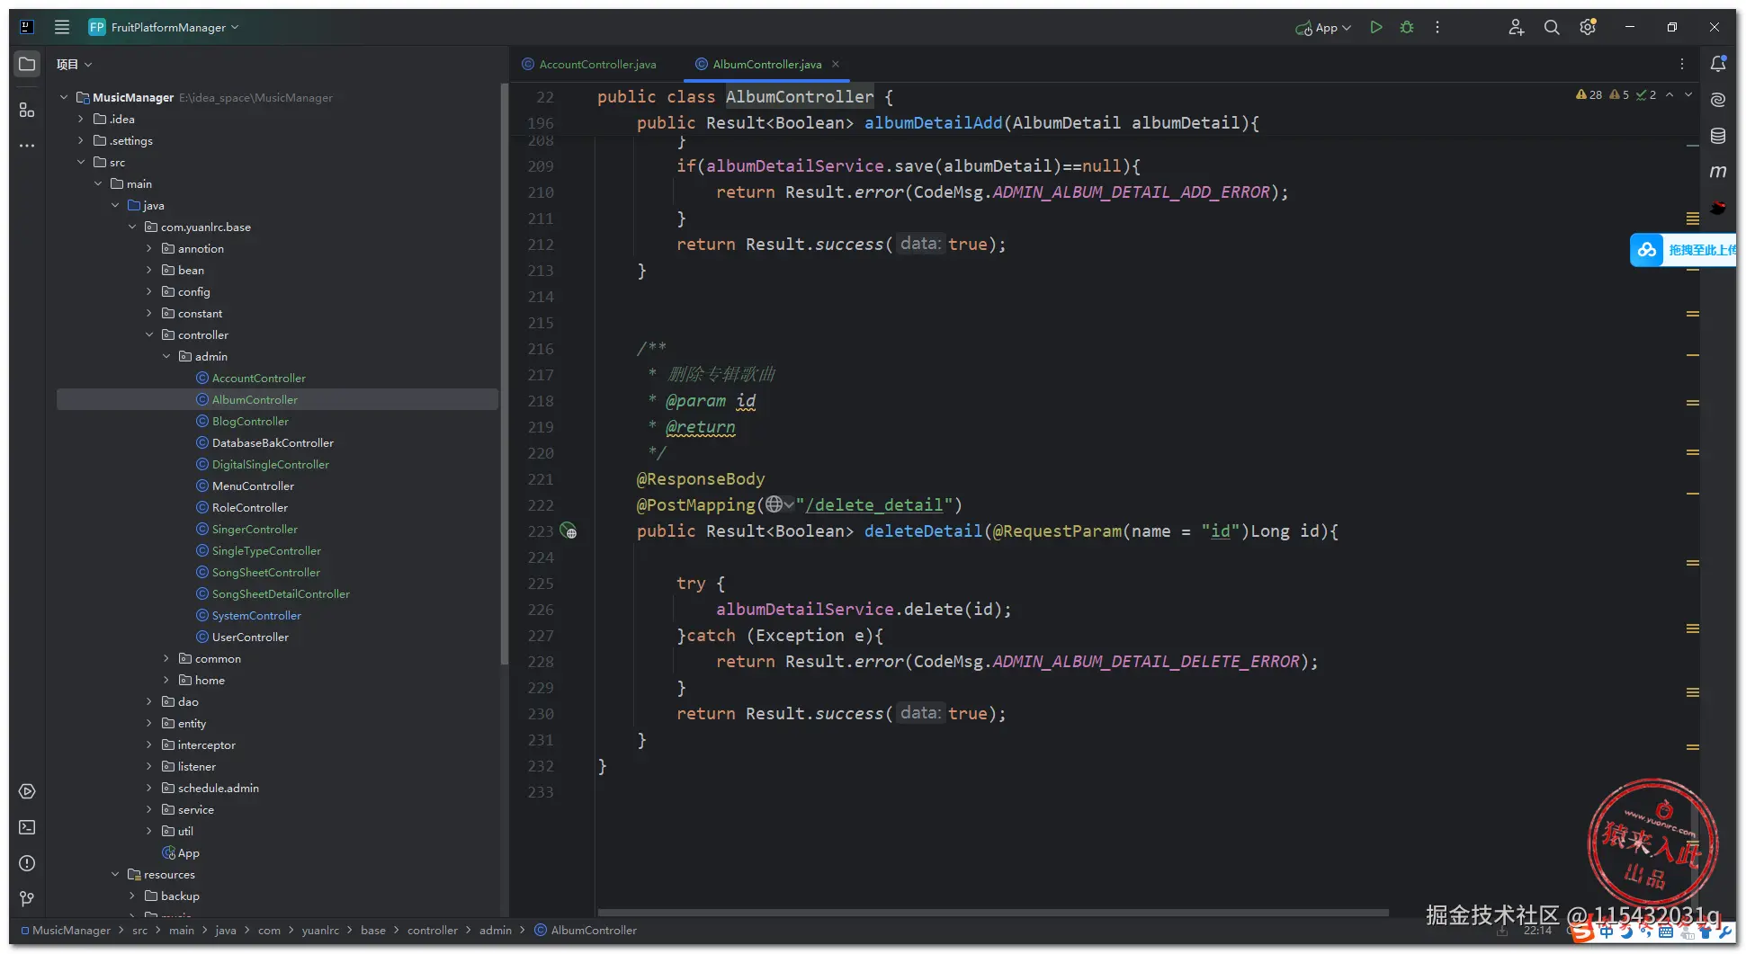Select BlogController in project tree

pos(250,421)
